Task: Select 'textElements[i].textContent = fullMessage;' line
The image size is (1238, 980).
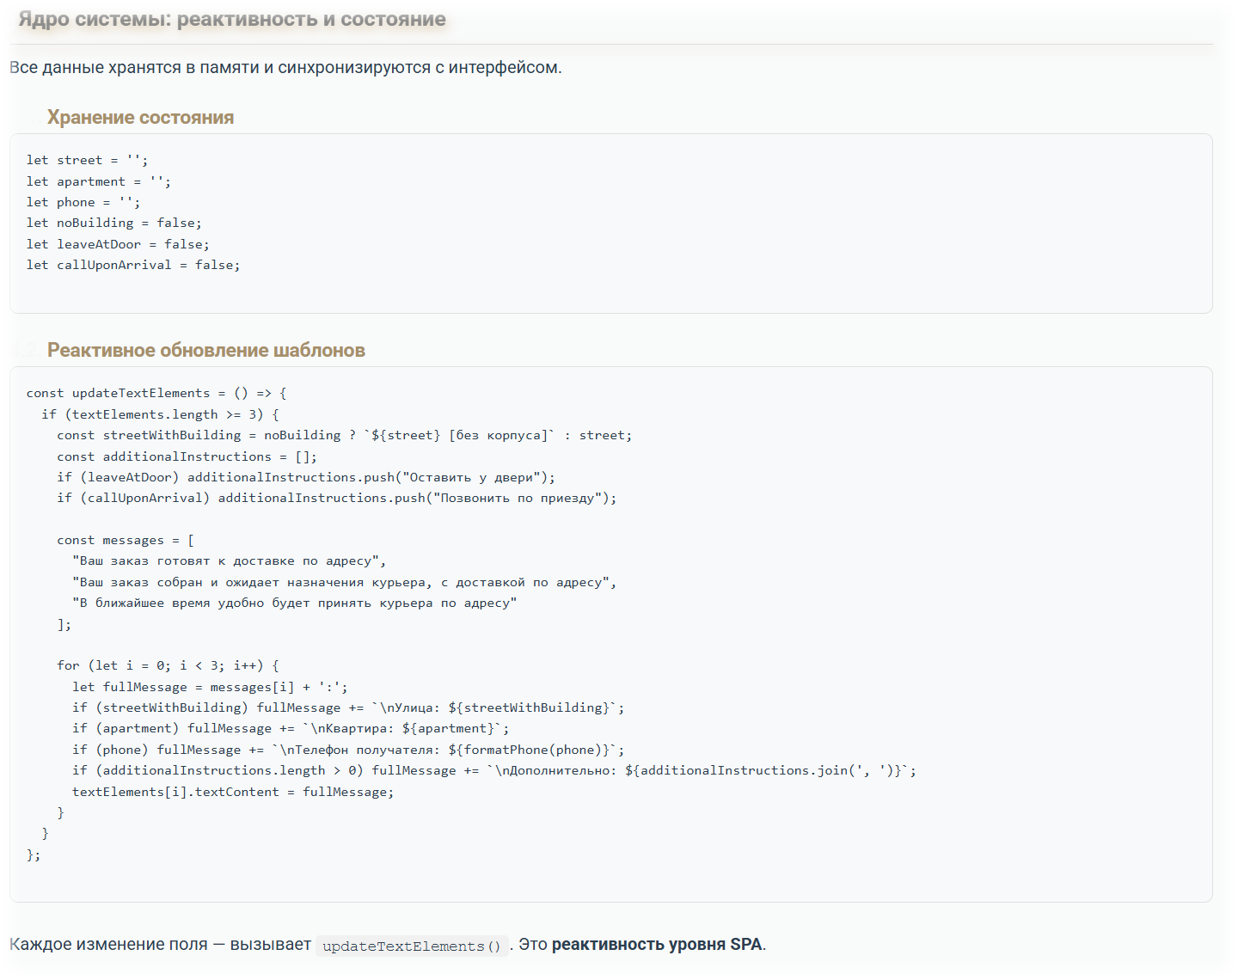Action: click(234, 791)
